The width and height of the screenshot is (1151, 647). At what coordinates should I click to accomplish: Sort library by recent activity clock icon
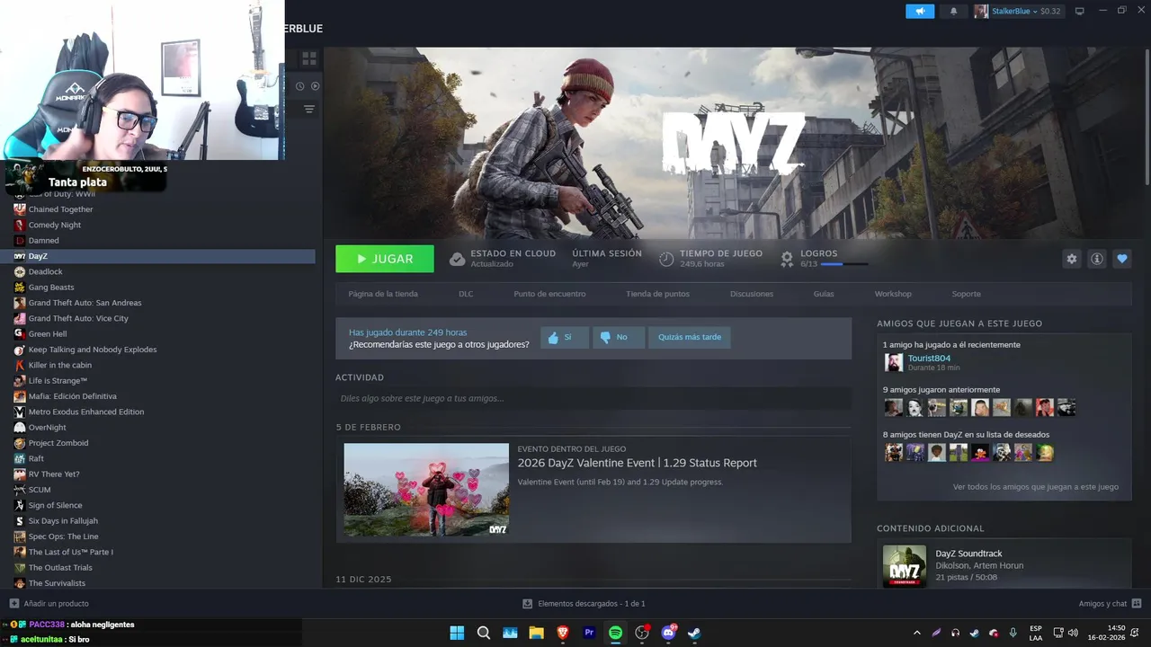point(300,86)
